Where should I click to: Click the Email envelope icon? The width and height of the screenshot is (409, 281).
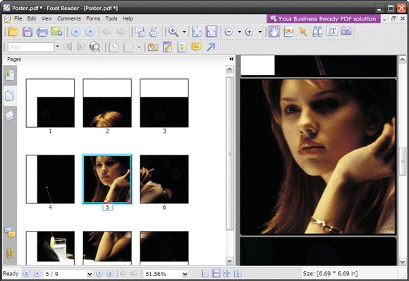pos(56,32)
